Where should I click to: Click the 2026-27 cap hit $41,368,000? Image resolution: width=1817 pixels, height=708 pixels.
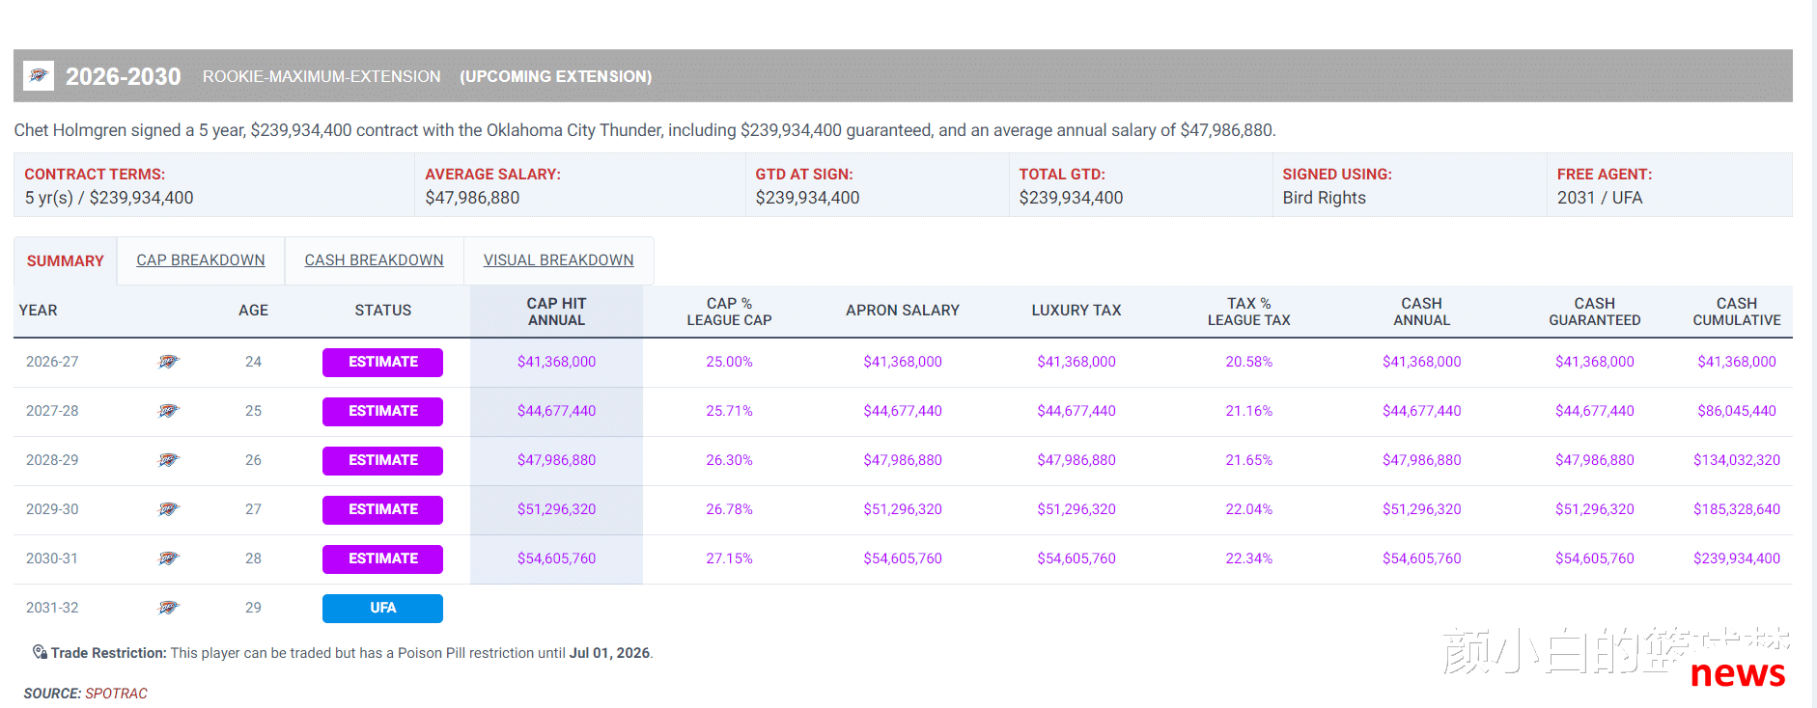tap(556, 362)
